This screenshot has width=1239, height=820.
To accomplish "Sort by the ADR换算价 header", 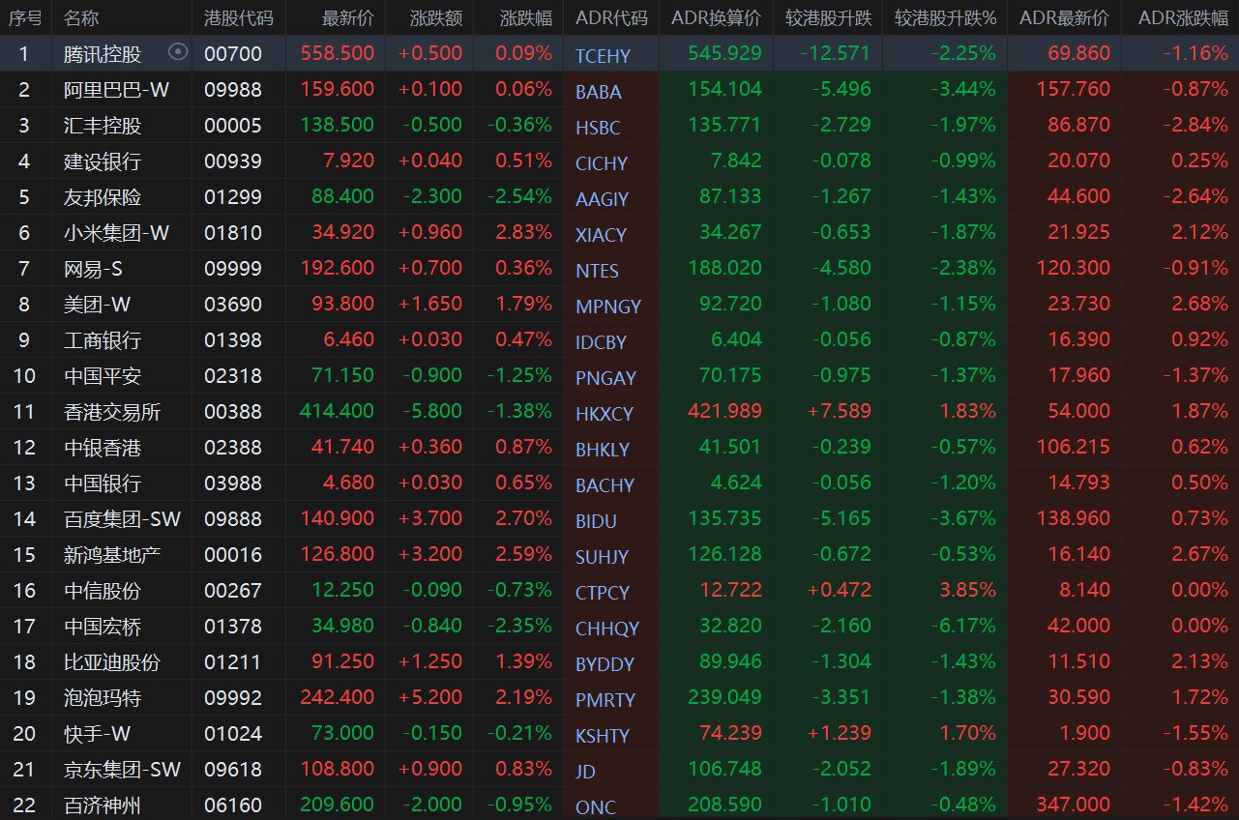I will [716, 18].
